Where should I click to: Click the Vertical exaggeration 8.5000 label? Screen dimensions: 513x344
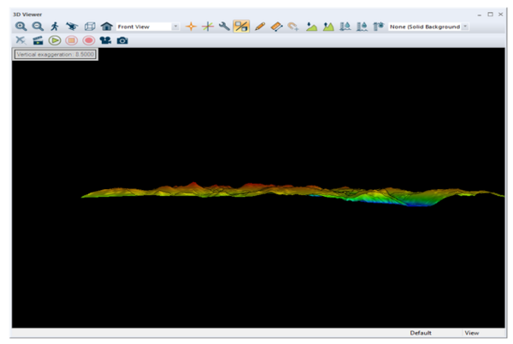coord(55,54)
